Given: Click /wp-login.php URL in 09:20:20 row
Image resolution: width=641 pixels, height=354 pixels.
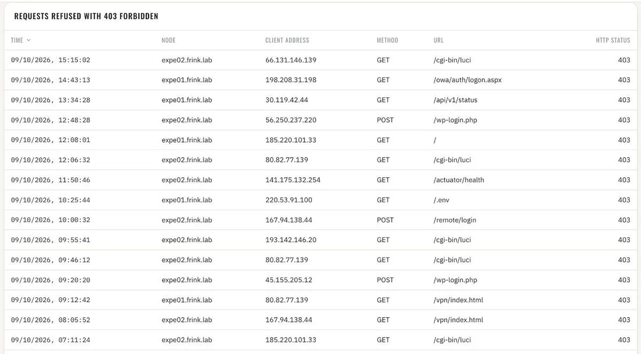Looking at the screenshot, I should (455, 280).
